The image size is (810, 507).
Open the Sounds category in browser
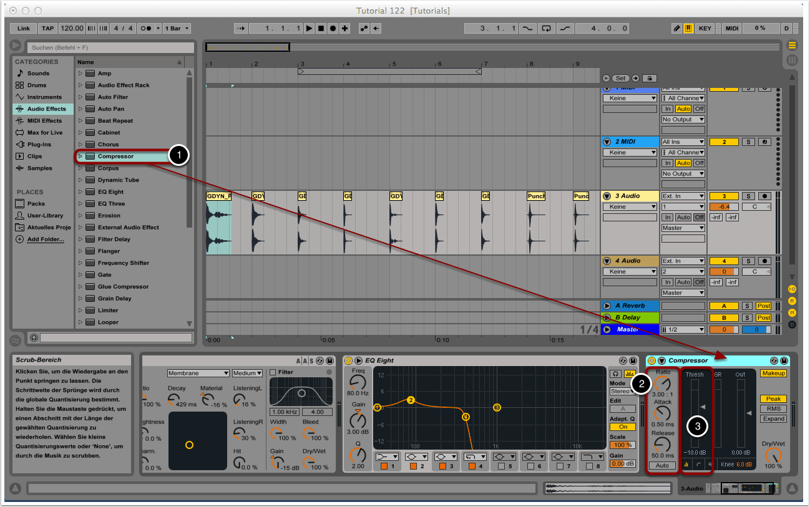38,73
